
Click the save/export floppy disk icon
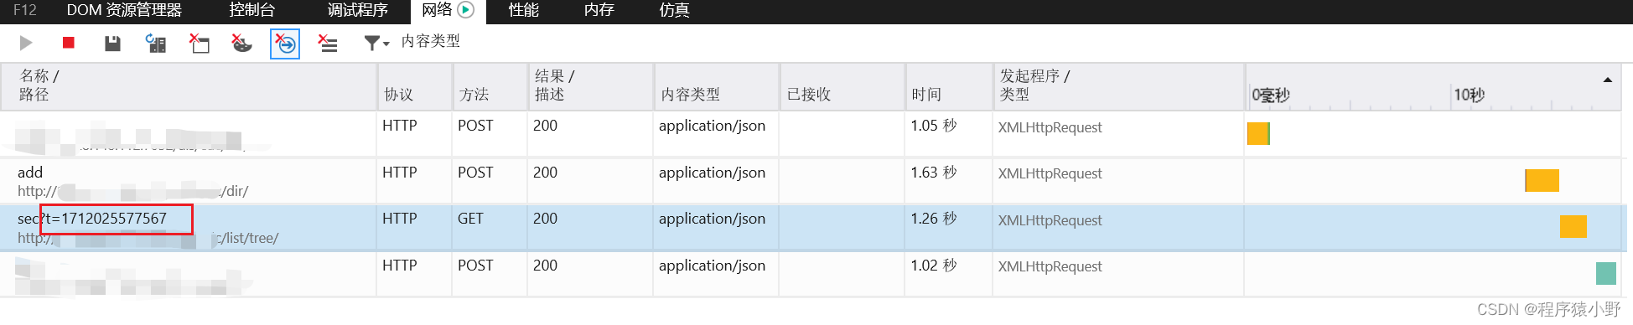click(x=112, y=44)
